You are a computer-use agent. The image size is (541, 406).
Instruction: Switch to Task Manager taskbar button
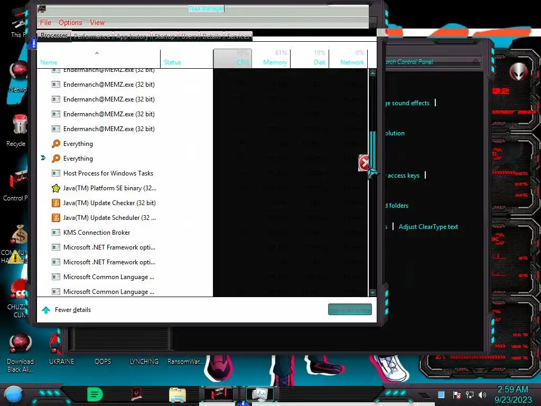click(x=260, y=394)
